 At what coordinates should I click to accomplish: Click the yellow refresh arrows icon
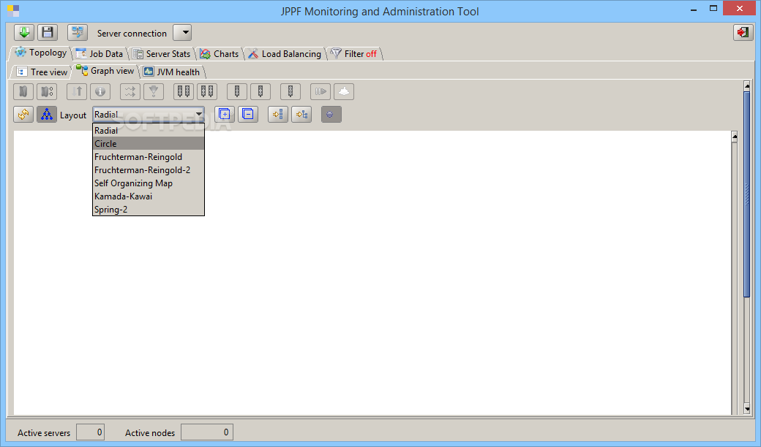tap(23, 114)
